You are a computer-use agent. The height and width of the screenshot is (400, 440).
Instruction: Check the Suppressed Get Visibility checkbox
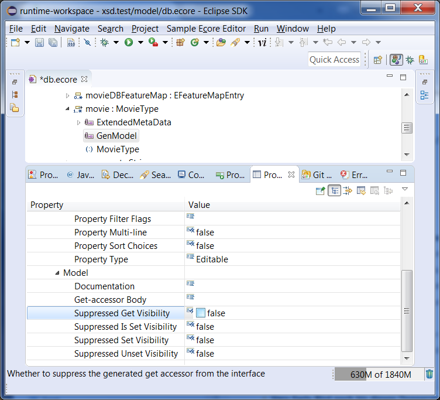pos(201,313)
